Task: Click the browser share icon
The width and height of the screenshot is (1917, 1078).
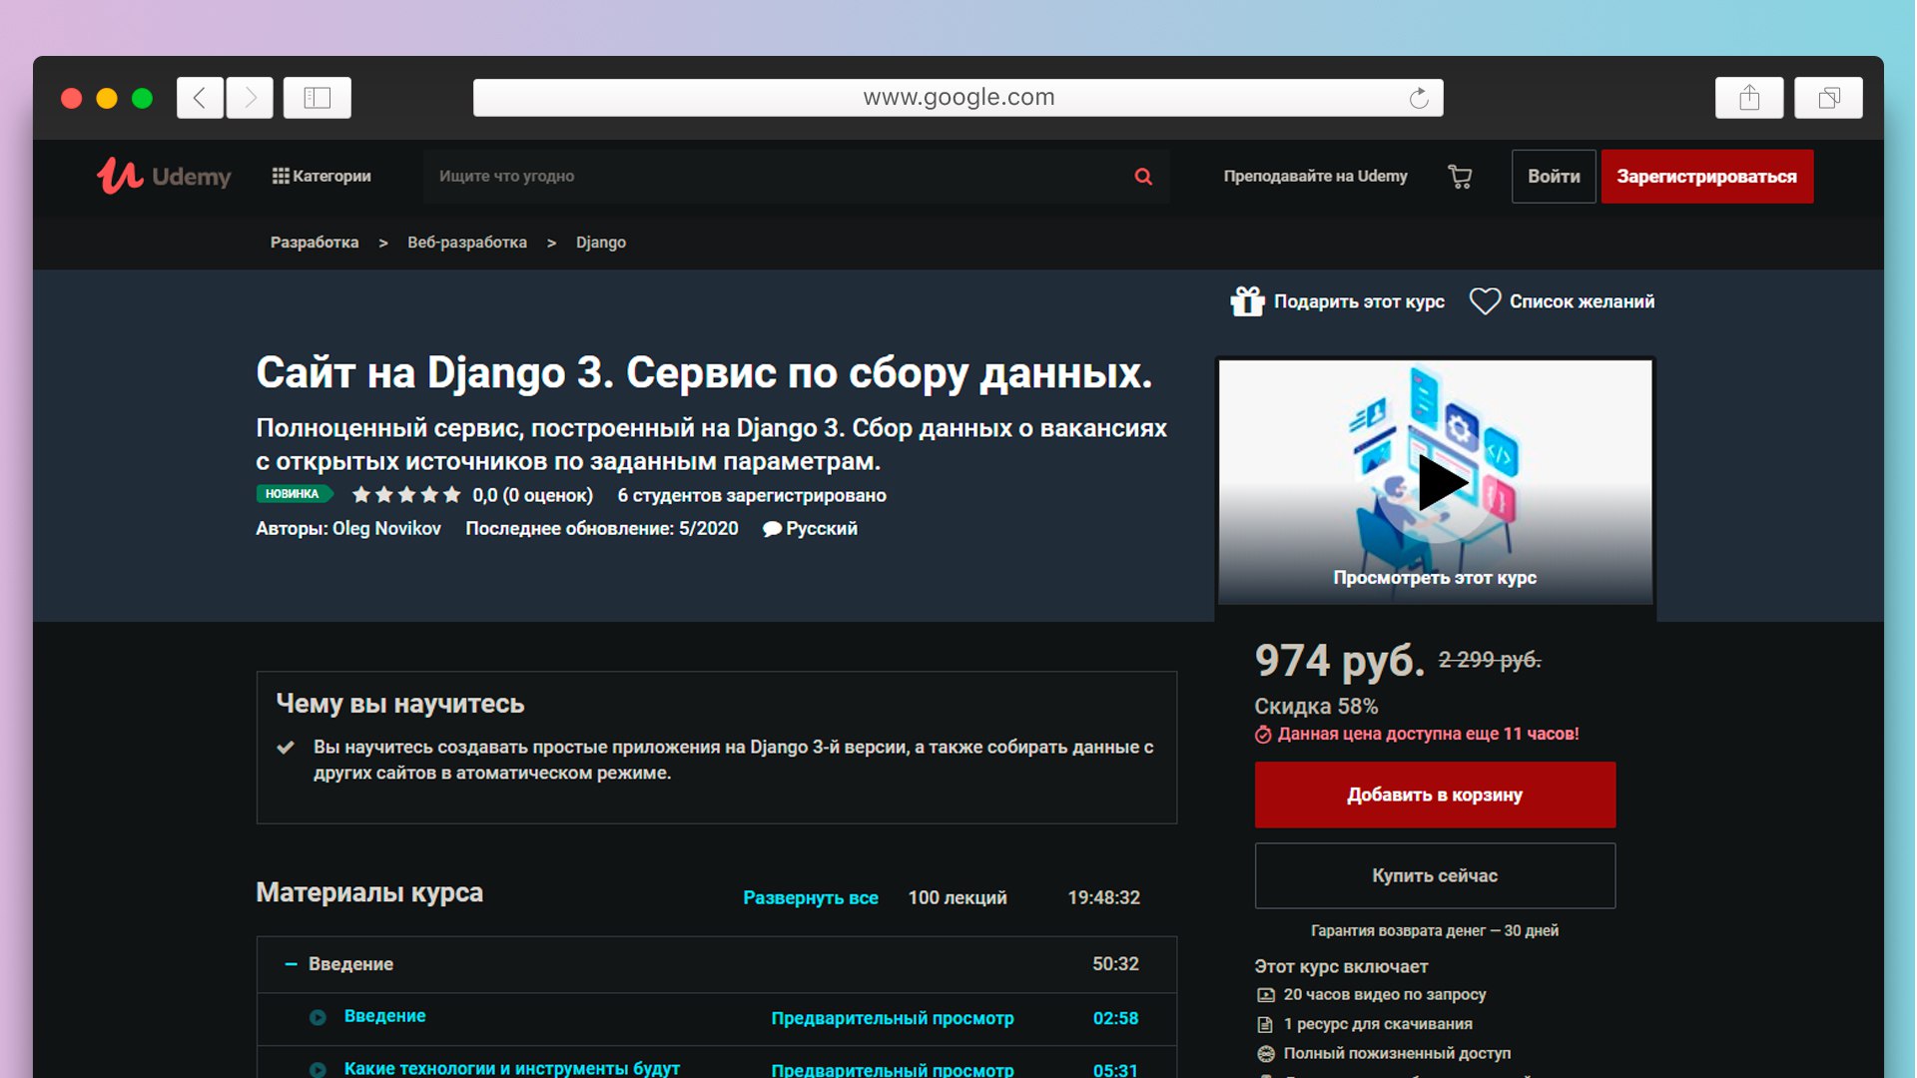Action: [x=1749, y=98]
